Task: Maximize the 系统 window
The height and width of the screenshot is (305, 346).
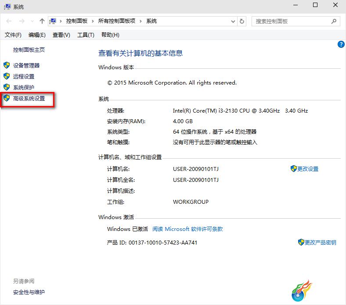Action: coord(315,5)
